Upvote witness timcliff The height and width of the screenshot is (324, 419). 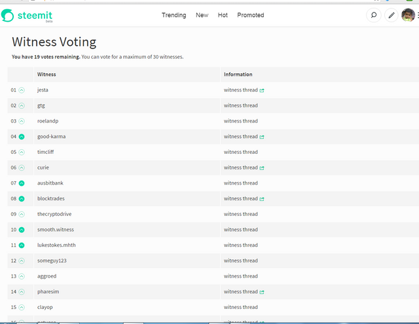(22, 153)
